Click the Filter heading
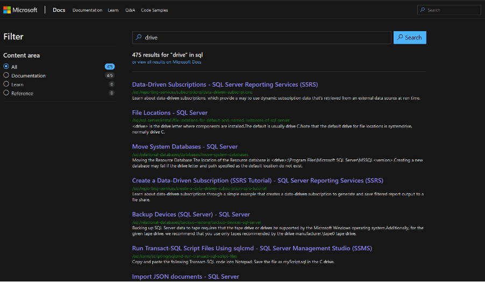Screen dimensions: 485x282 [13, 37]
